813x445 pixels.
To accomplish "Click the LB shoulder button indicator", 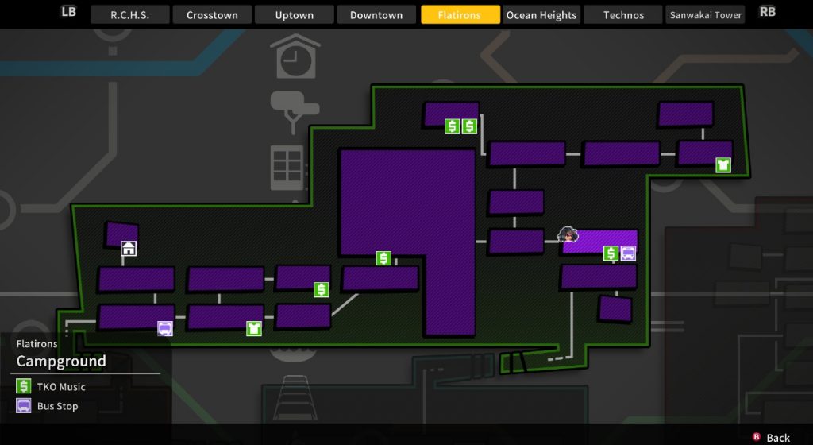I will pos(68,12).
